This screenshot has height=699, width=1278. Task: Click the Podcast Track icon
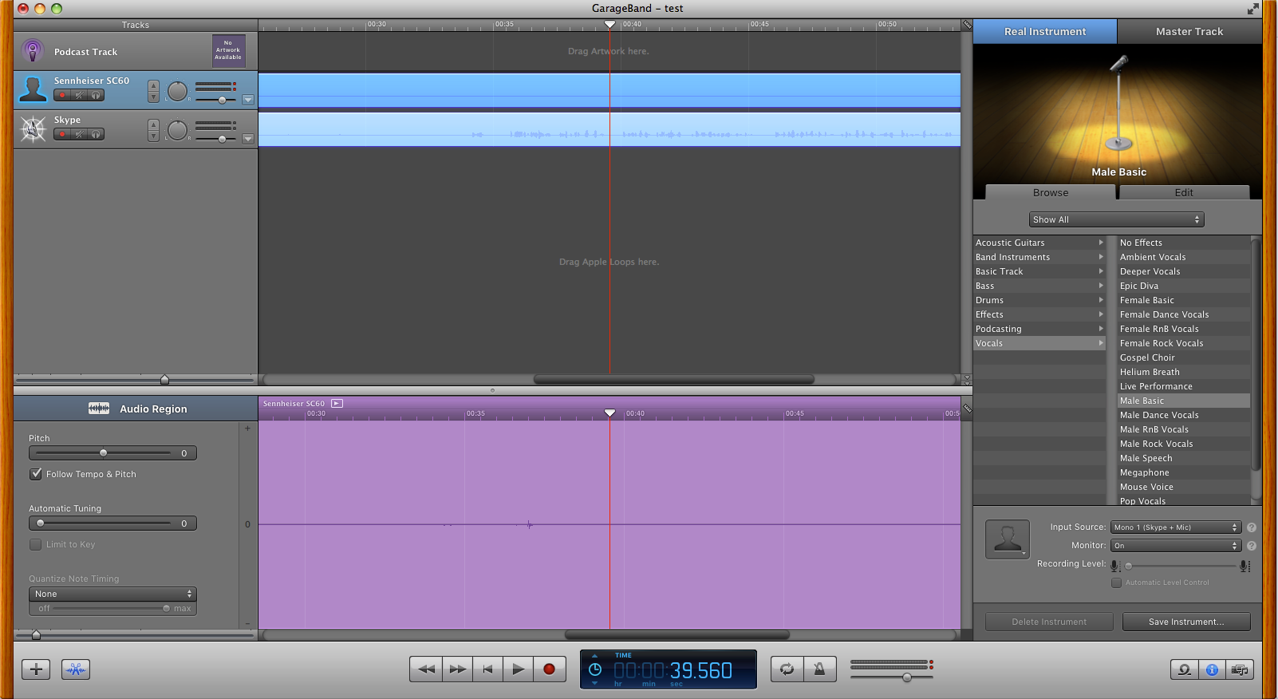point(33,51)
